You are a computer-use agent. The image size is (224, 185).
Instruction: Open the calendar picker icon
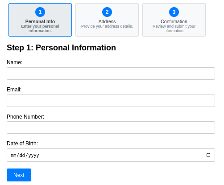tap(208, 155)
